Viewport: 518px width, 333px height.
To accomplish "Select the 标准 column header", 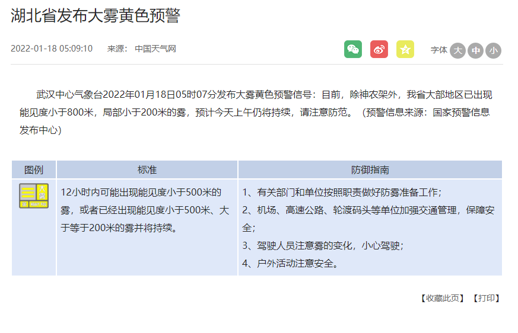I will (x=147, y=169).
